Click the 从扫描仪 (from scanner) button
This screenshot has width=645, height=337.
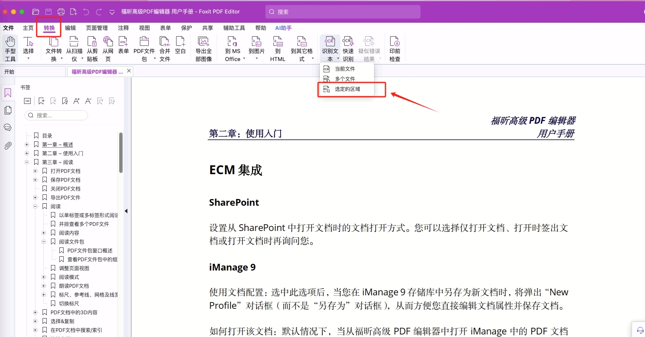74,49
